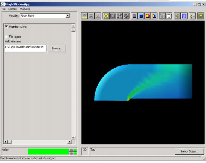The height and width of the screenshot is (163, 206).
Task: Click the Field Filename text box
Action: pos(25,48)
